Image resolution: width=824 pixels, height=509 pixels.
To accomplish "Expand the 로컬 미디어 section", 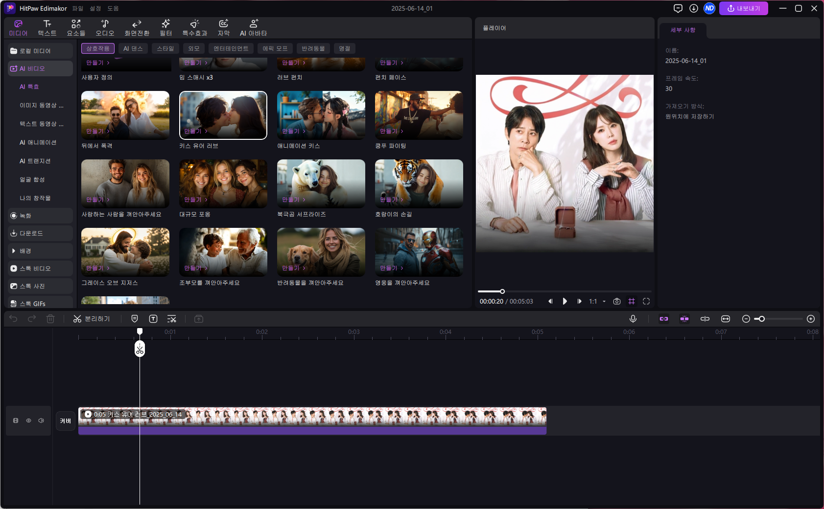I will tap(40, 51).
